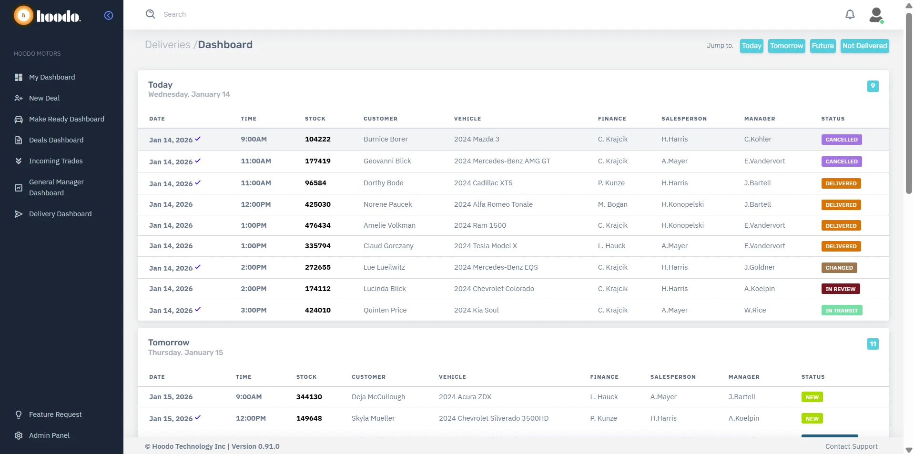Open the user profile avatar menu
This screenshot has height=454, width=914.
click(x=876, y=14)
